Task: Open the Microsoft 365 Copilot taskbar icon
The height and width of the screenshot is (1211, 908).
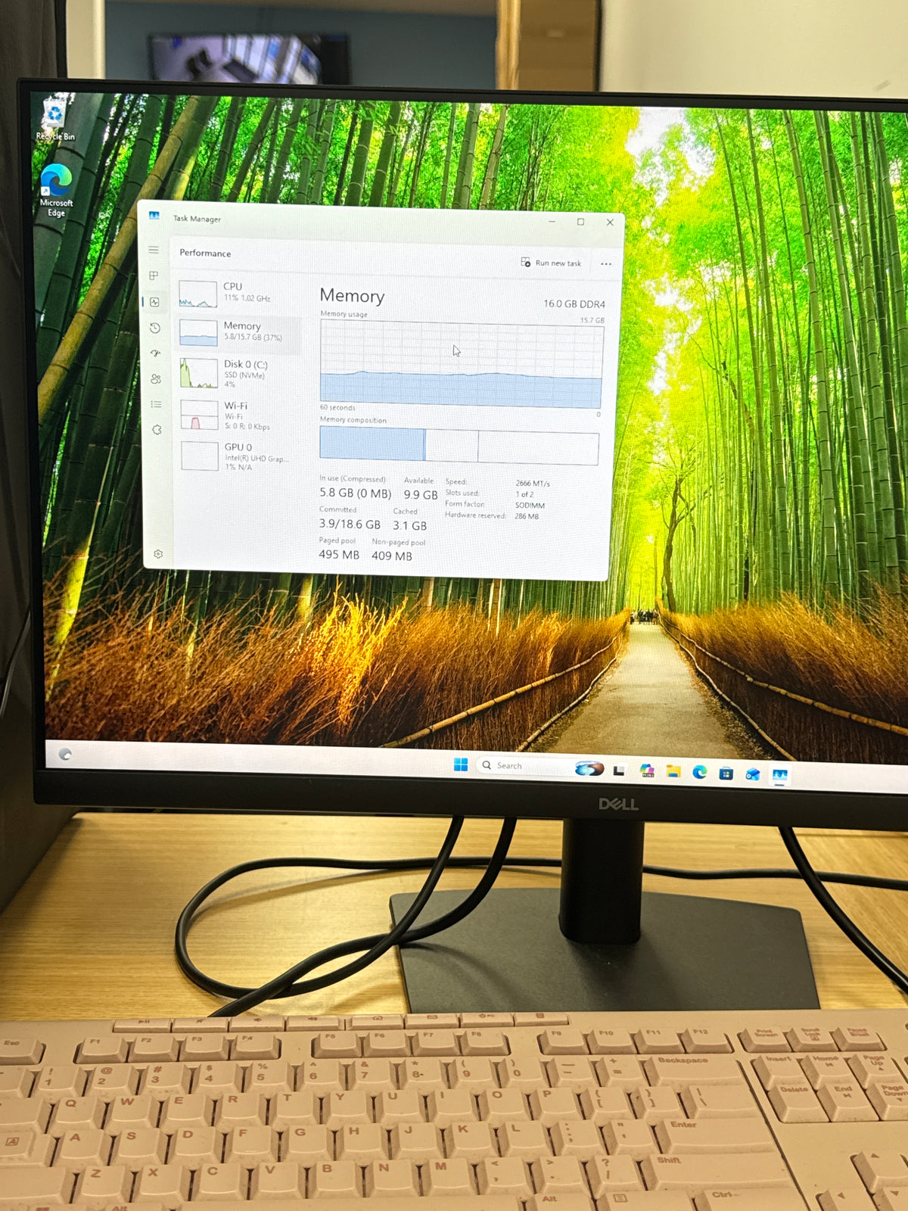Action: click(647, 771)
